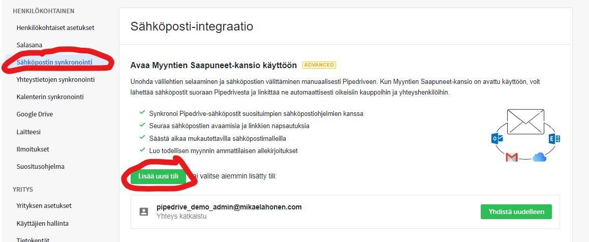Open Yhteystietojen synkronointi settings

[55, 80]
